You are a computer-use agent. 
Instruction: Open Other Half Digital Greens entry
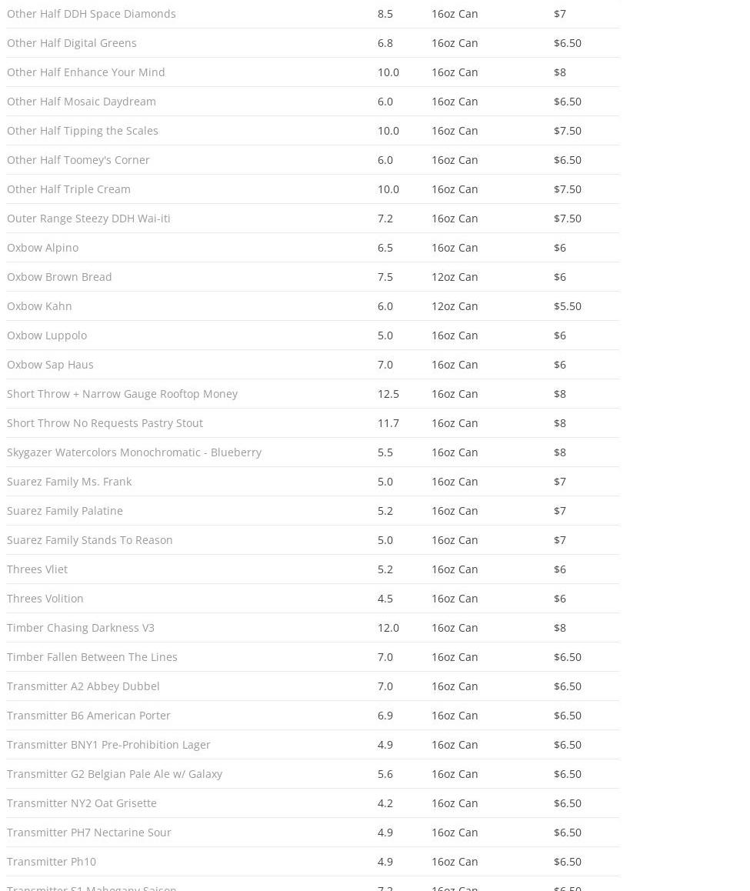coord(72,43)
